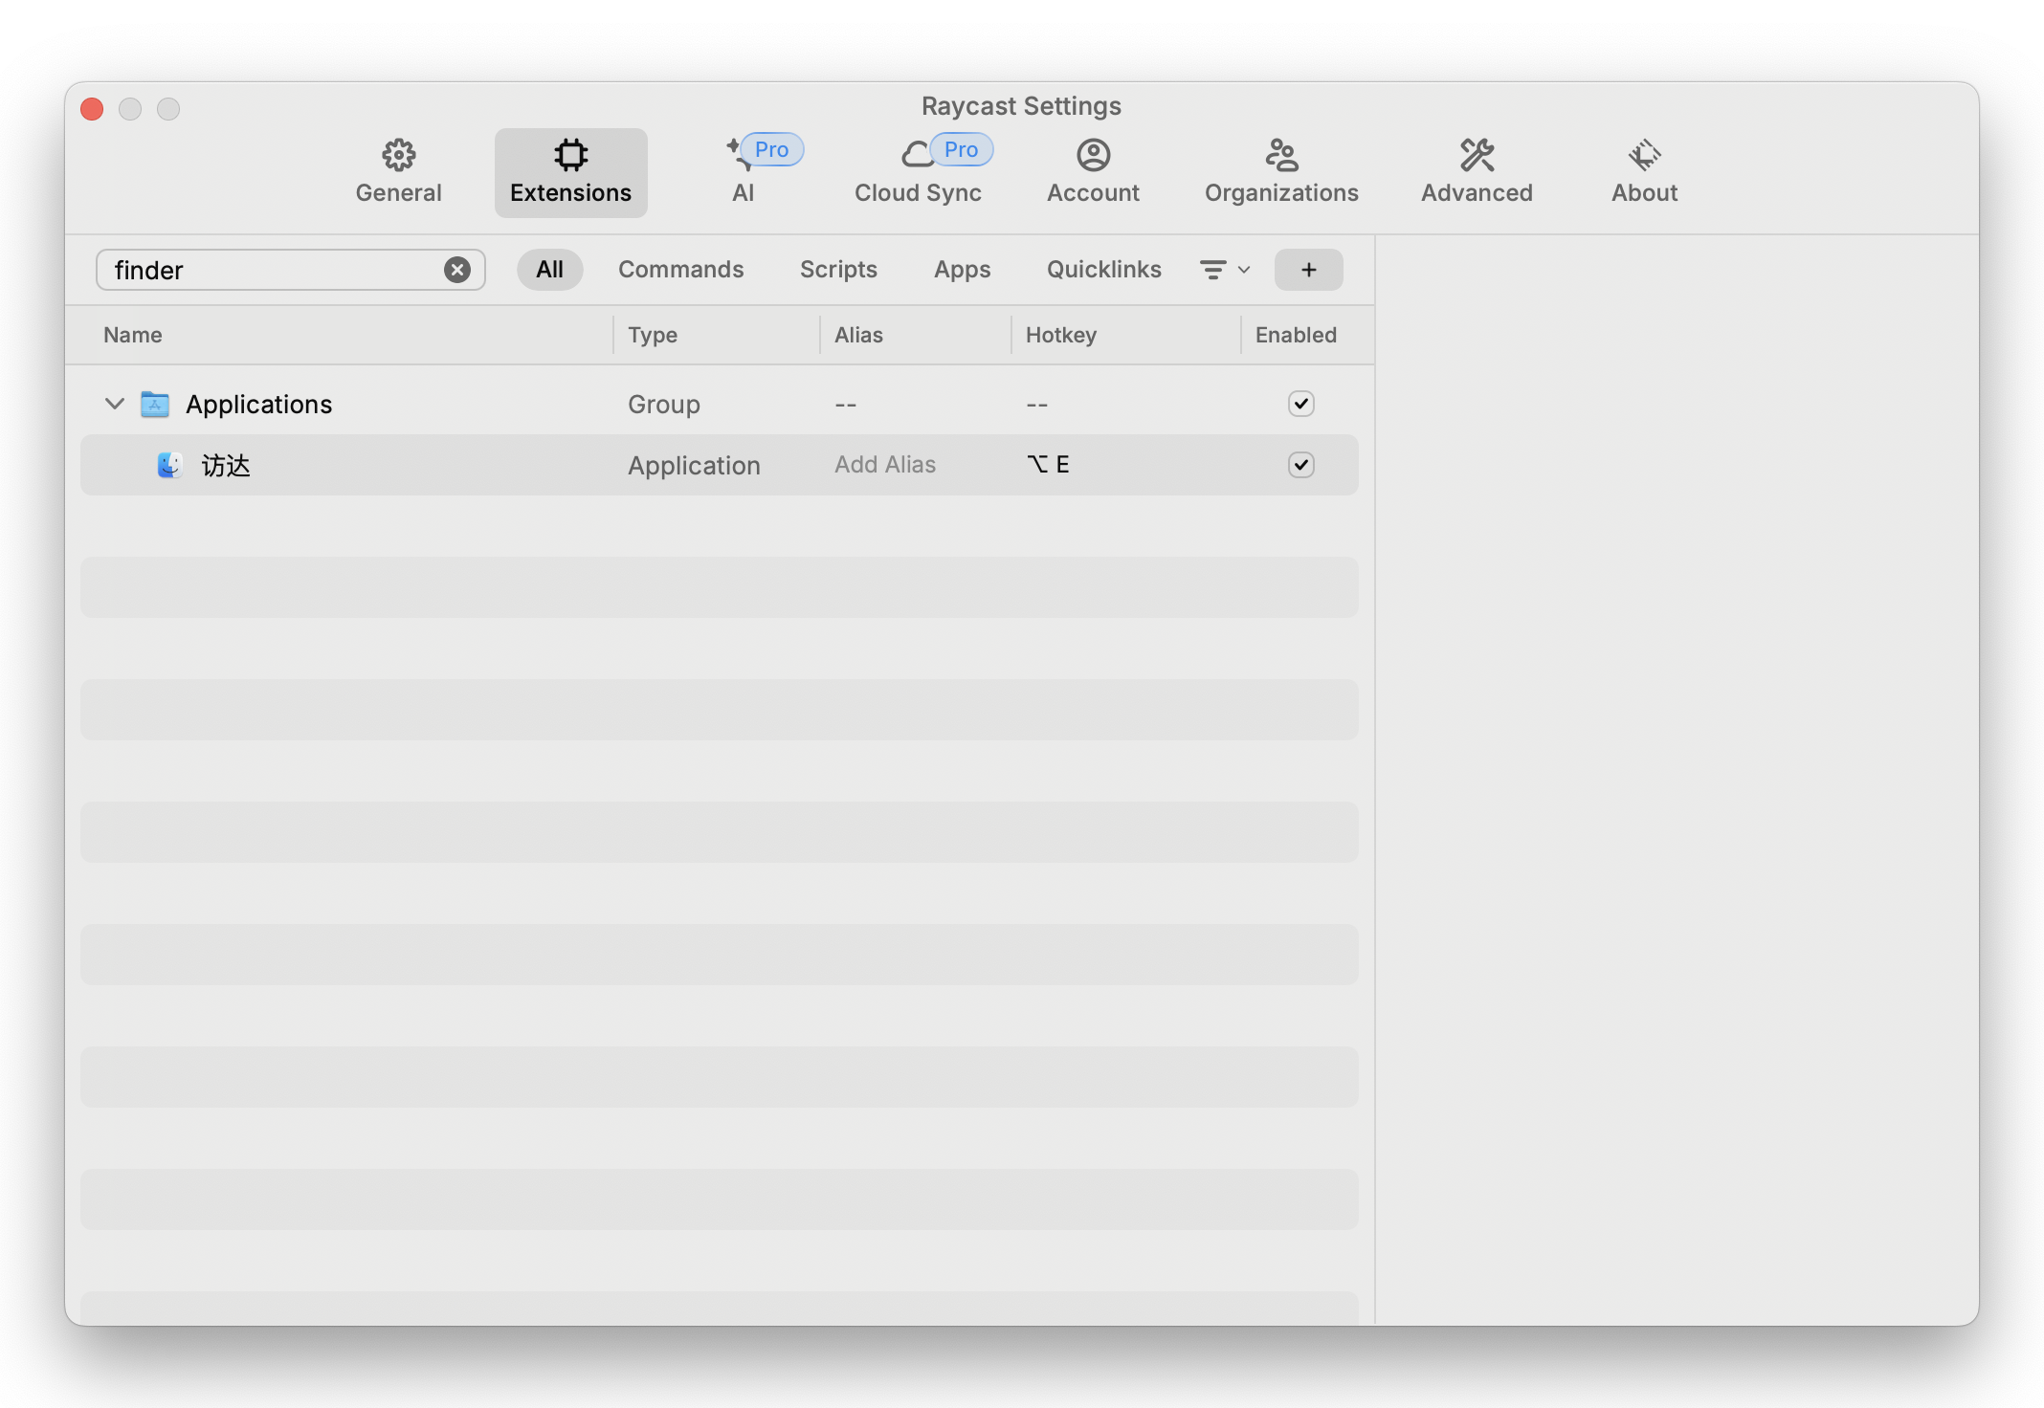The image size is (2044, 1408).
Task: Open the General settings gear tab
Action: click(398, 172)
